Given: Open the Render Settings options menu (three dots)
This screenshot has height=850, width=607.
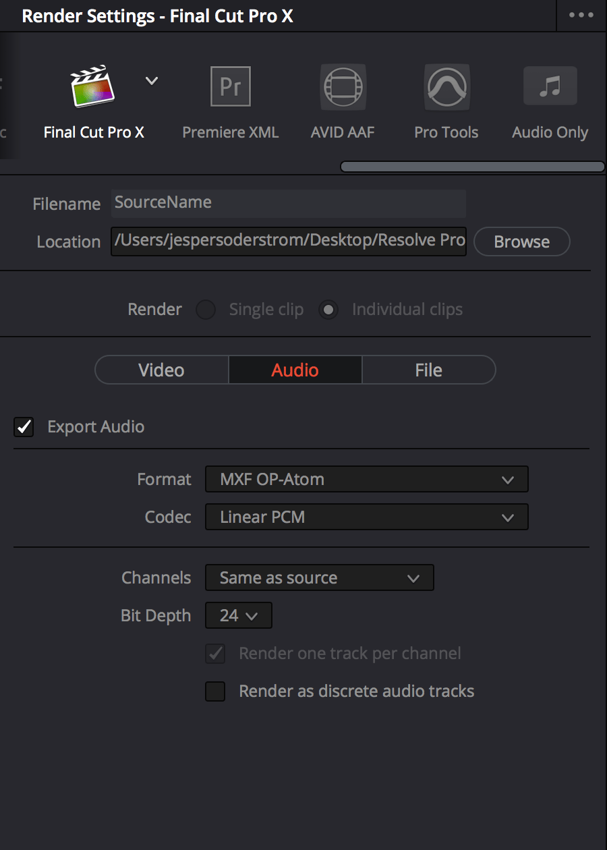Looking at the screenshot, I should click(x=581, y=16).
